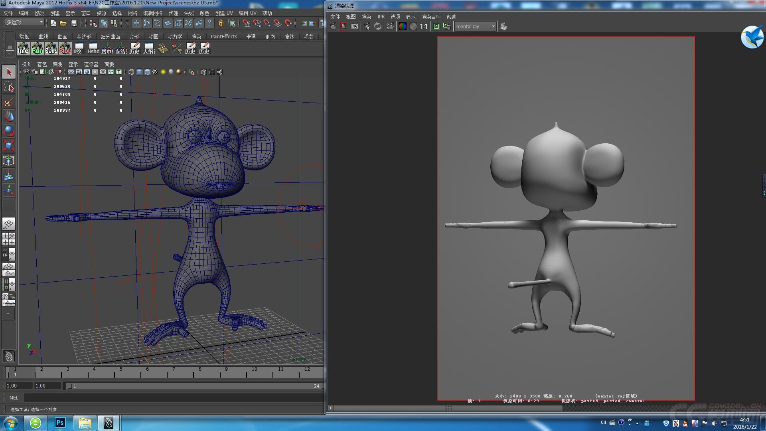Click the Paint Selection tool in the toolbox
766x431 pixels.
(x=9, y=102)
